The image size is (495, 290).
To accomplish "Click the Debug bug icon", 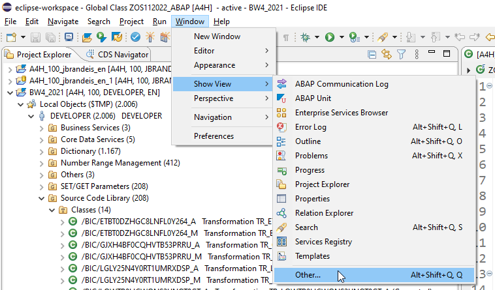I will point(305,37).
